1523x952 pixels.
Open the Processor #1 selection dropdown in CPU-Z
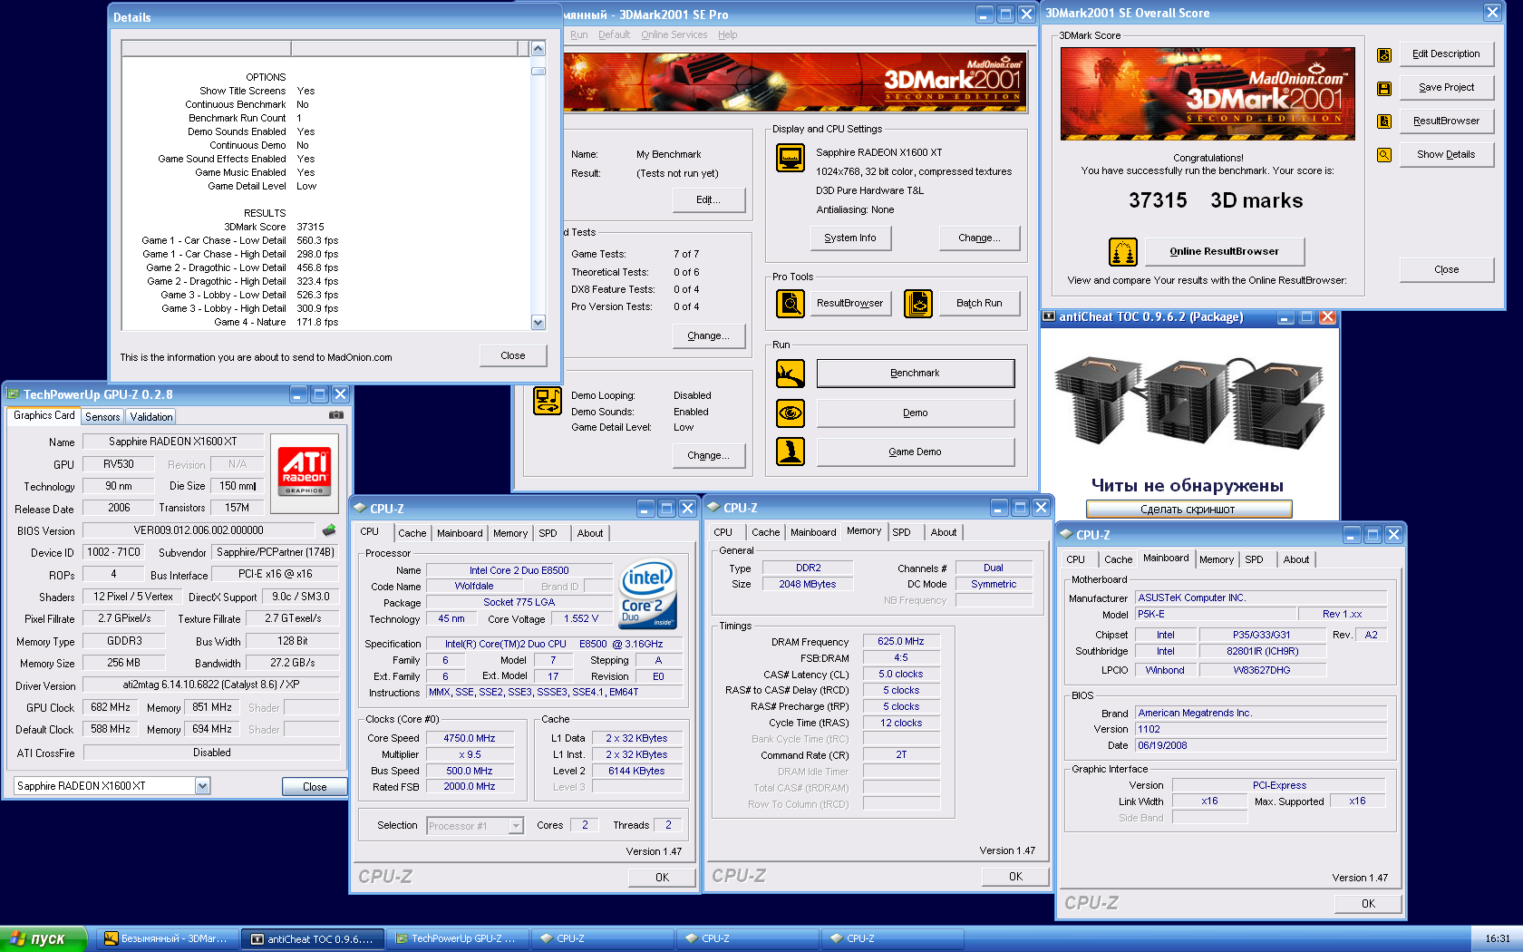pos(516,826)
